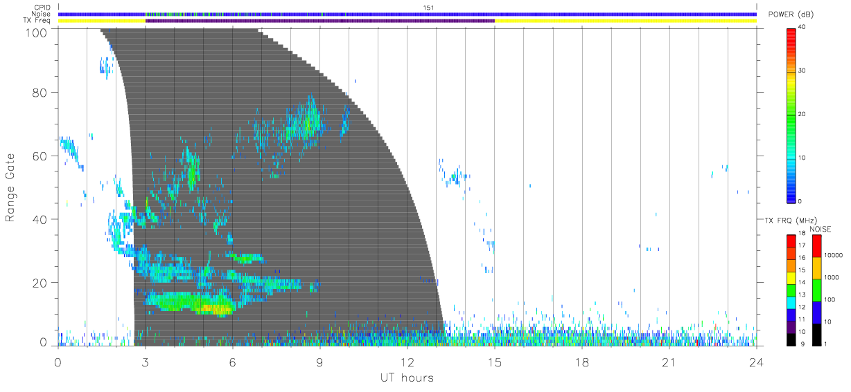The height and width of the screenshot is (392, 851).
Task: Click the "17" tick on the TX FRQ scale
Action: (x=802, y=245)
